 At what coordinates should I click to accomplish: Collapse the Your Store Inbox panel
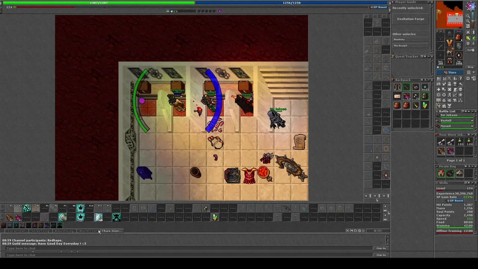[472, 135]
